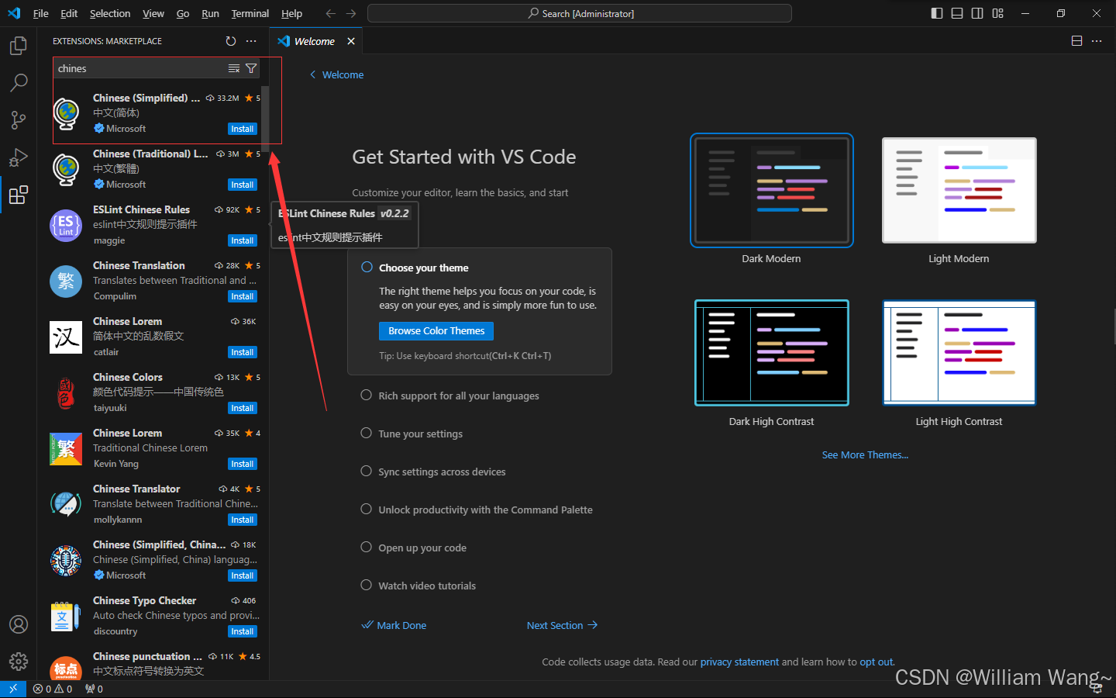The width and height of the screenshot is (1116, 698).
Task: Toggle panel layout icon
Action: click(957, 13)
